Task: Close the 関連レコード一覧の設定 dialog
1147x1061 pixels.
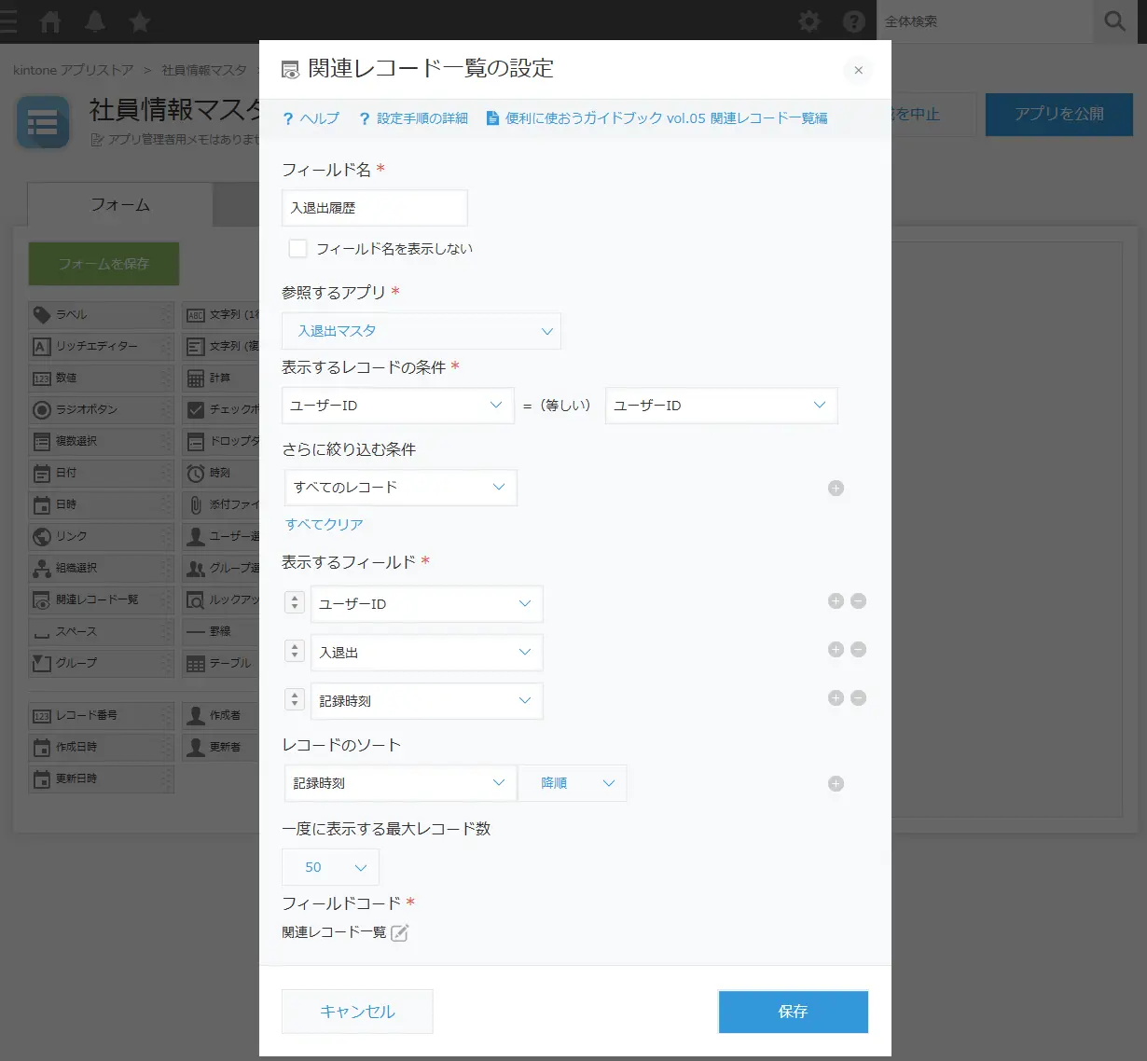Action: pos(858,70)
